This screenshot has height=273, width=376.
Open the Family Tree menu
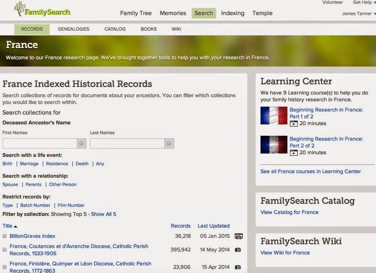coord(136,13)
